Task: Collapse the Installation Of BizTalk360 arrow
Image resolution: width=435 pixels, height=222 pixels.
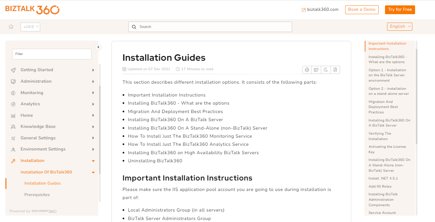Action: 93,172
